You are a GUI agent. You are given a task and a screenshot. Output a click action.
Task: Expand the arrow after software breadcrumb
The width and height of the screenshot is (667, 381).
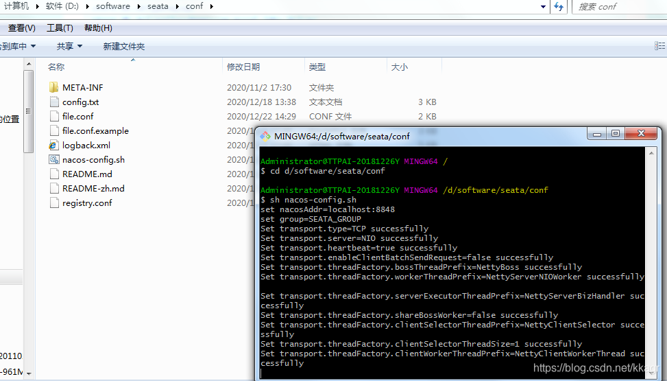pyautogui.click(x=138, y=6)
